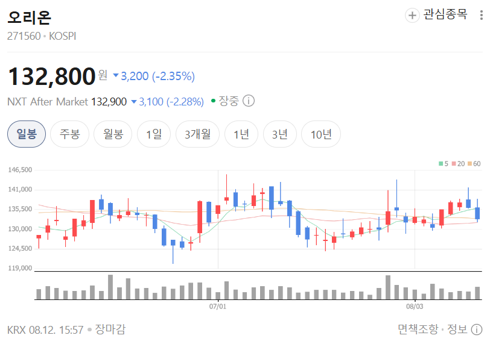Click the green 5-day moving average legend
The height and width of the screenshot is (344, 493).
coord(444,163)
